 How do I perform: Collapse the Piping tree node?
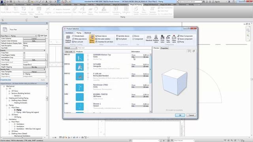7,105
